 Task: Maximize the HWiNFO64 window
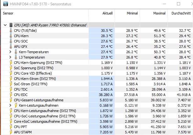(x=179, y=4)
